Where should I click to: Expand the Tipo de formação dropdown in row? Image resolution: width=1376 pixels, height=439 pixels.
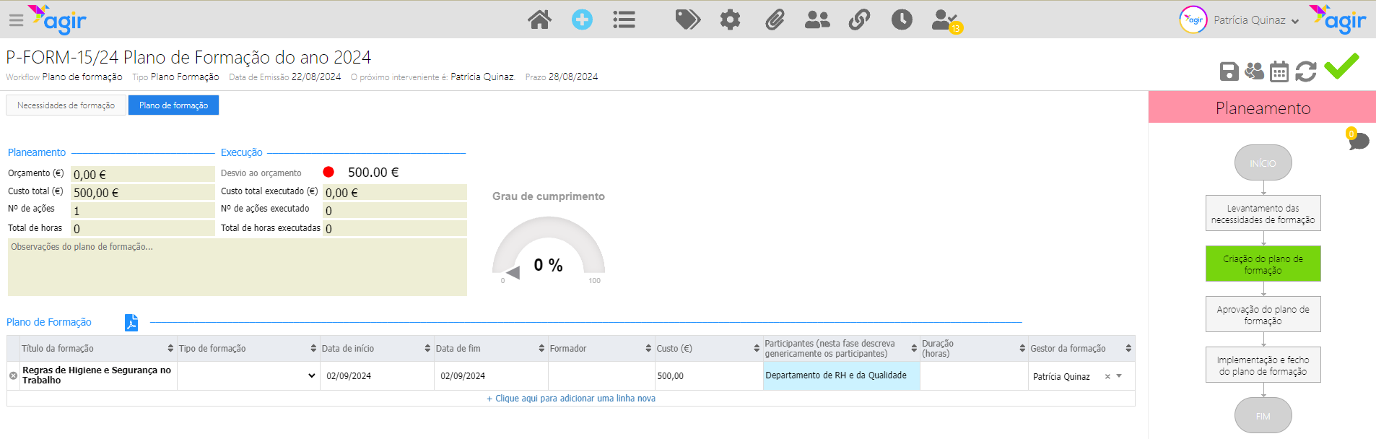point(312,375)
